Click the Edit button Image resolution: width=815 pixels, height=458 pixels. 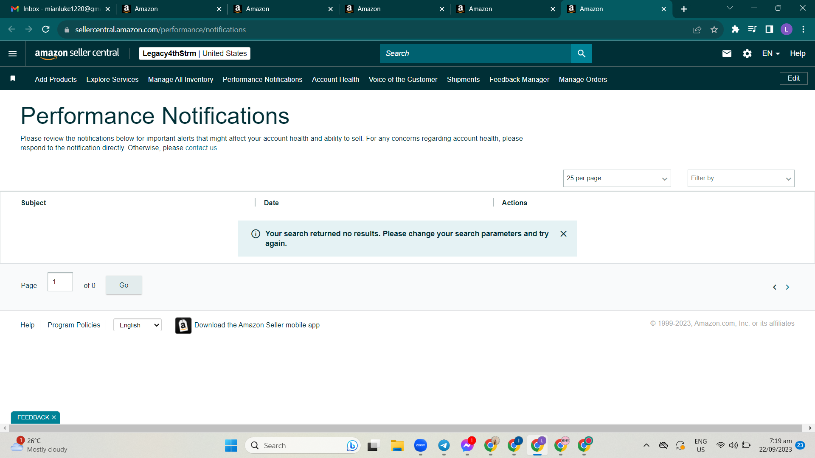[793, 78]
